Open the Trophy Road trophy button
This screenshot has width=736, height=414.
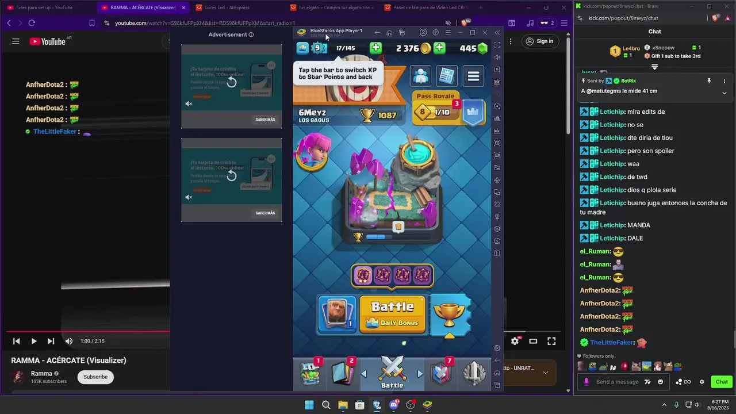pos(450,314)
